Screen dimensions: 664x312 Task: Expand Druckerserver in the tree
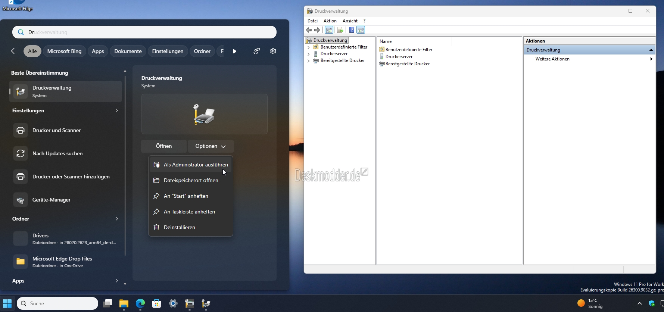pos(309,54)
